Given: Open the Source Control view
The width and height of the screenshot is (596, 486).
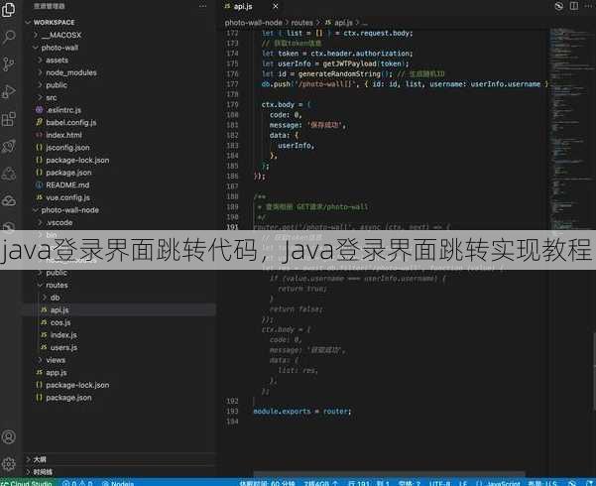Looking at the screenshot, I should click(x=8, y=63).
